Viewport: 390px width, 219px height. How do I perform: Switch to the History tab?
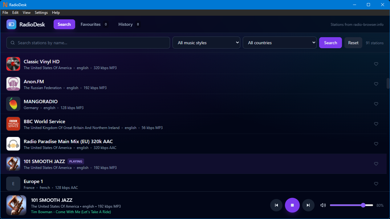point(129,24)
